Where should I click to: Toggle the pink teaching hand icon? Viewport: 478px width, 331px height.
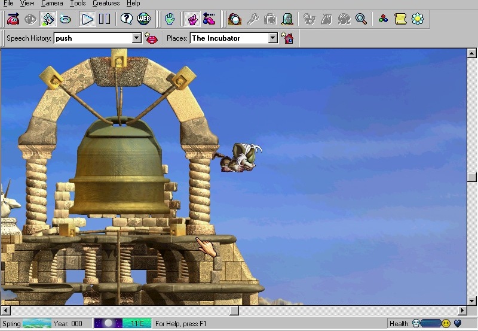(x=192, y=19)
